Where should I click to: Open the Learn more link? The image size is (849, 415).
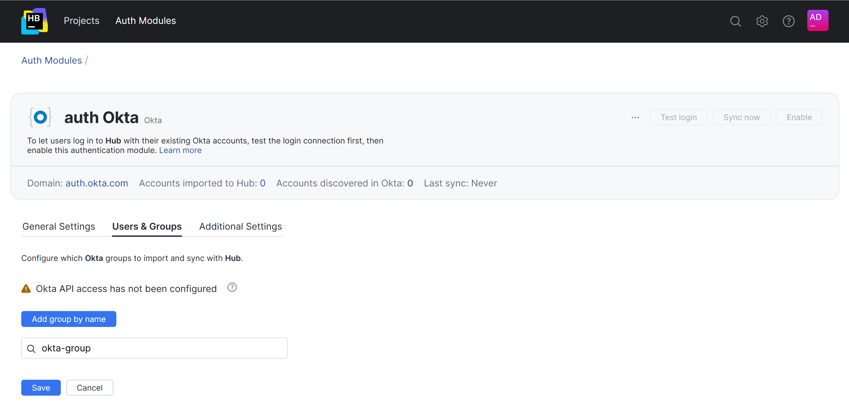point(180,150)
